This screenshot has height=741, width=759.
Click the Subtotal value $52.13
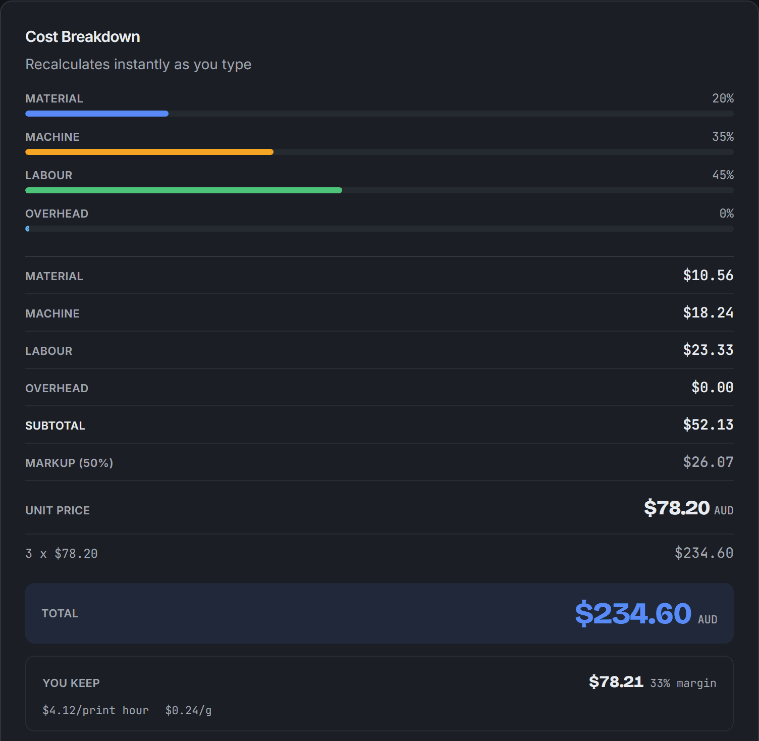(708, 425)
